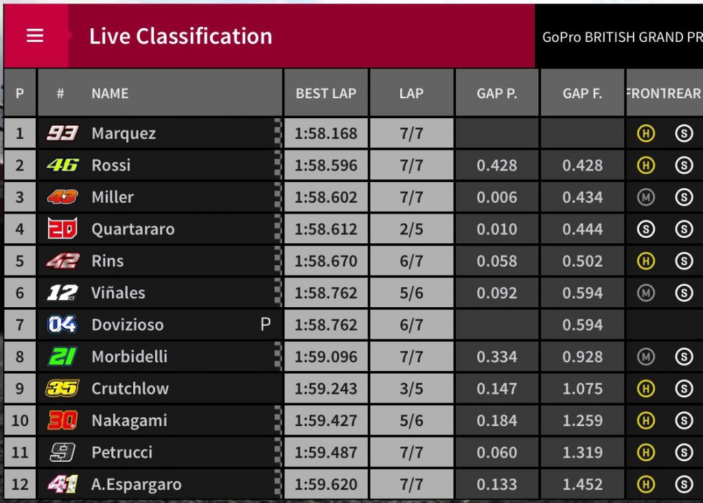Sort by GAP P. column header

[x=497, y=93]
